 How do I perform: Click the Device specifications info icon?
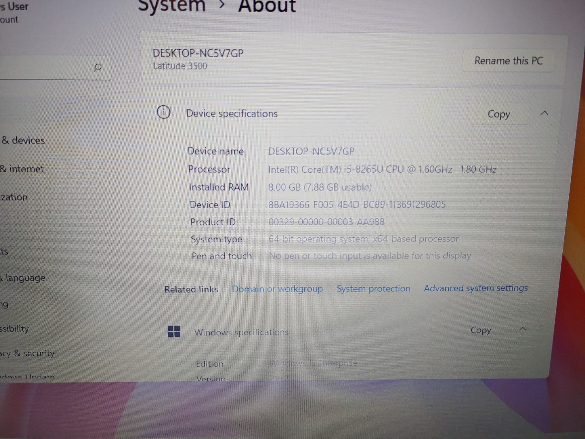(163, 112)
